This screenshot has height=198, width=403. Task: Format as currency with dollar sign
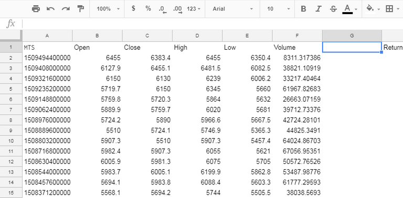point(133,8)
